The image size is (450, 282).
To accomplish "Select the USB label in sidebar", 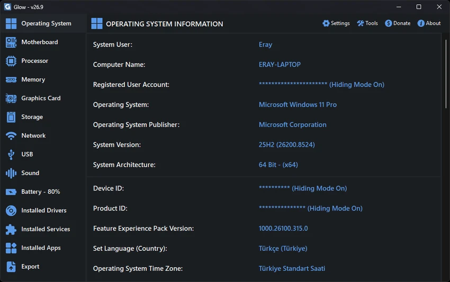I will pos(27,154).
